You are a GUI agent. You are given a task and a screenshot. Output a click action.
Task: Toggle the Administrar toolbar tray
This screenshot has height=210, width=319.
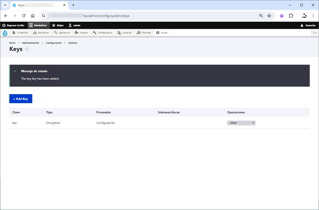tap(38, 25)
